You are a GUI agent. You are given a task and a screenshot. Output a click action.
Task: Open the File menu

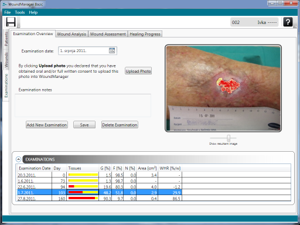8,12
